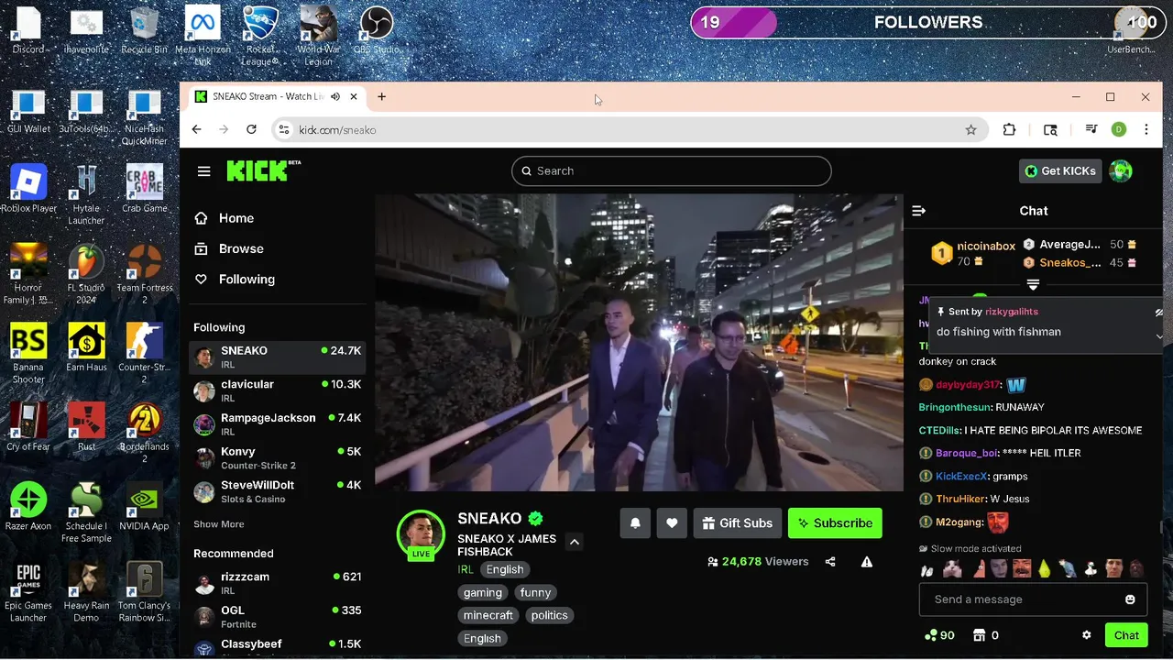1173x660 pixels.
Task: Mute the SNEAKO Stream tab audio
Action: (x=335, y=96)
